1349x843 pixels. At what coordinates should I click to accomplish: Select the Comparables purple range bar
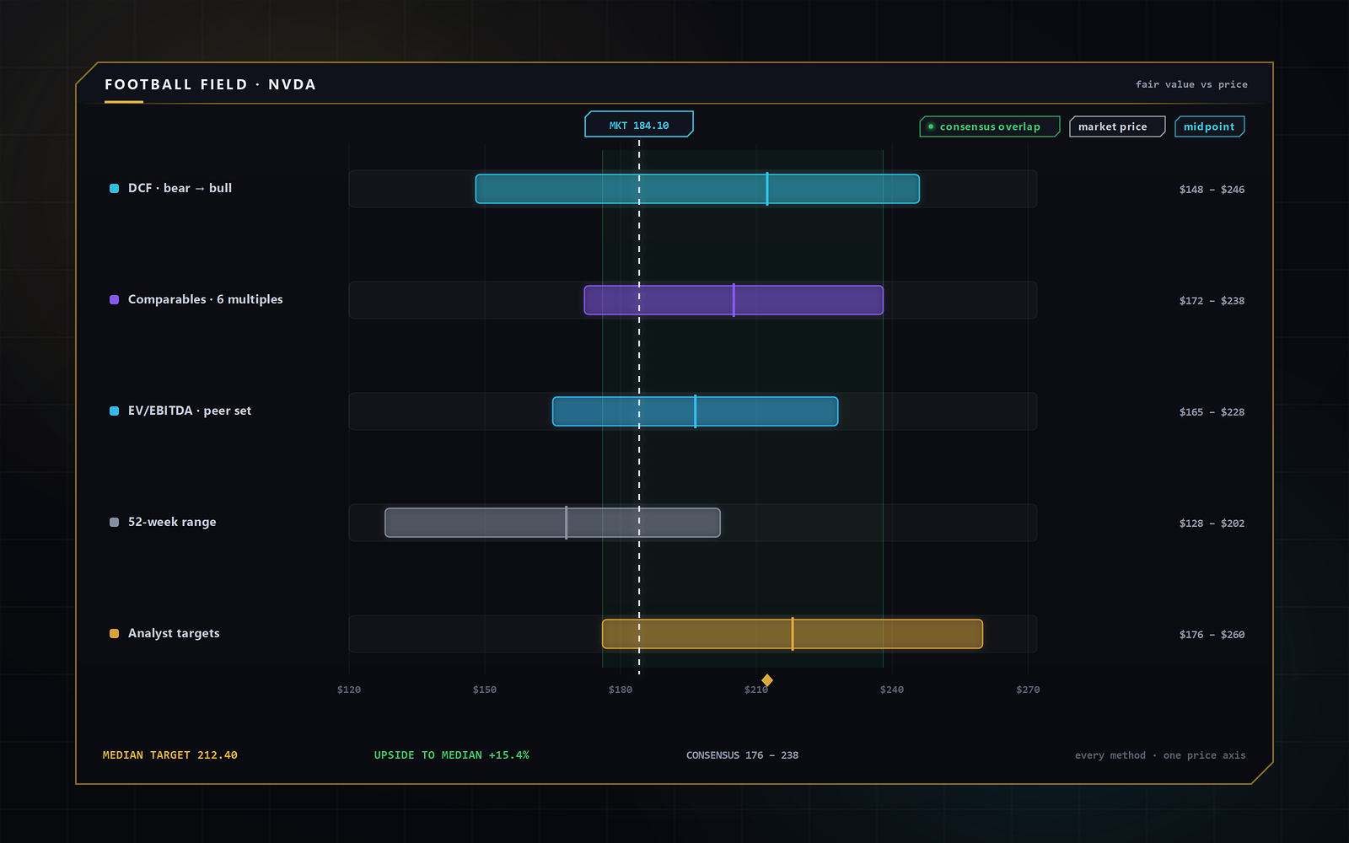pyautogui.click(x=734, y=300)
